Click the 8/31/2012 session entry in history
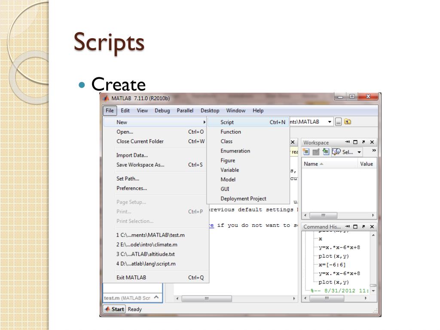The height and width of the screenshot is (330, 440). coord(340,291)
